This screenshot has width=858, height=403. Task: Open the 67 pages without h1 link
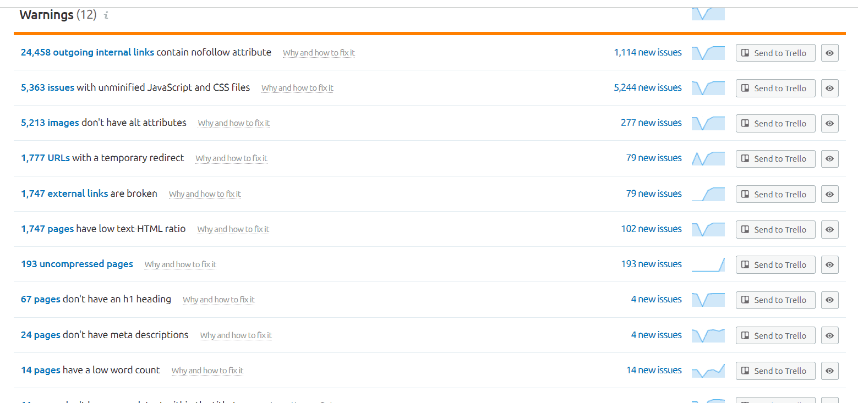point(41,300)
